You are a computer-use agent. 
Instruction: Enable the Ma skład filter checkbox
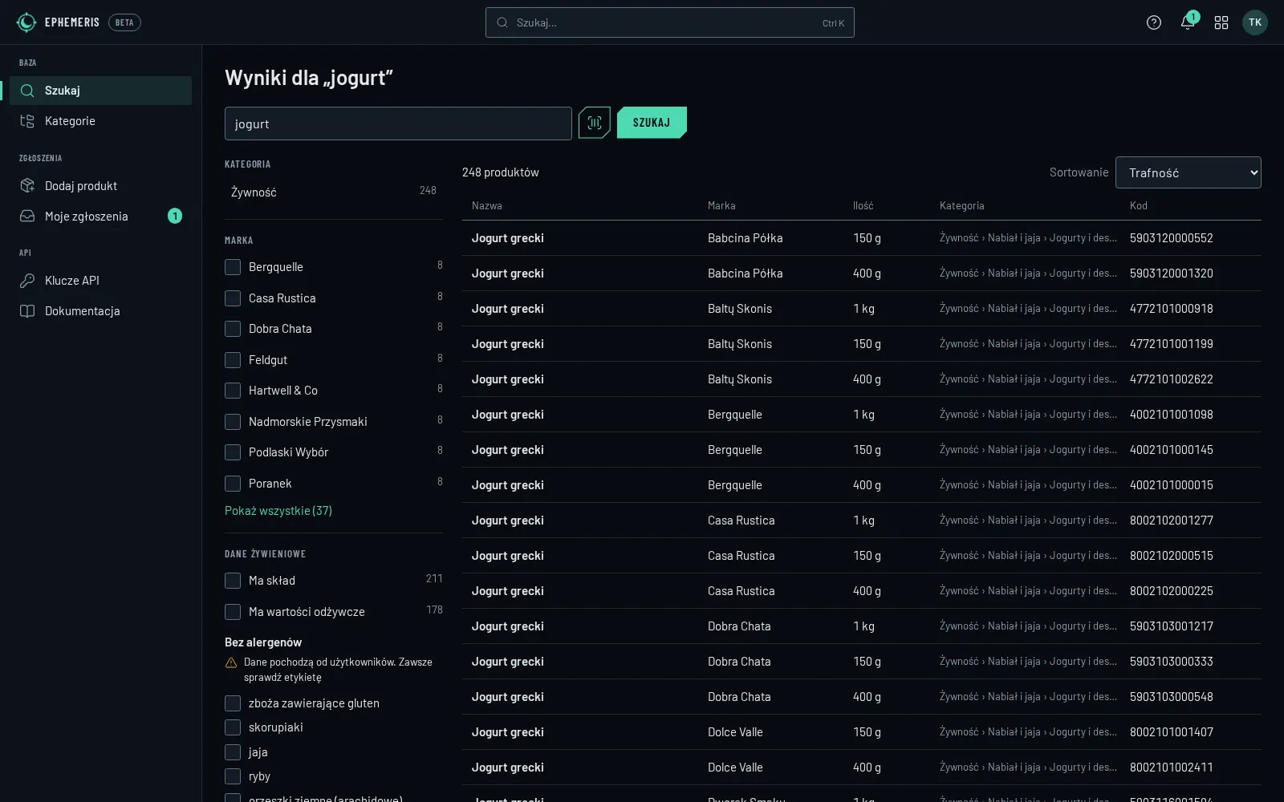(x=233, y=581)
